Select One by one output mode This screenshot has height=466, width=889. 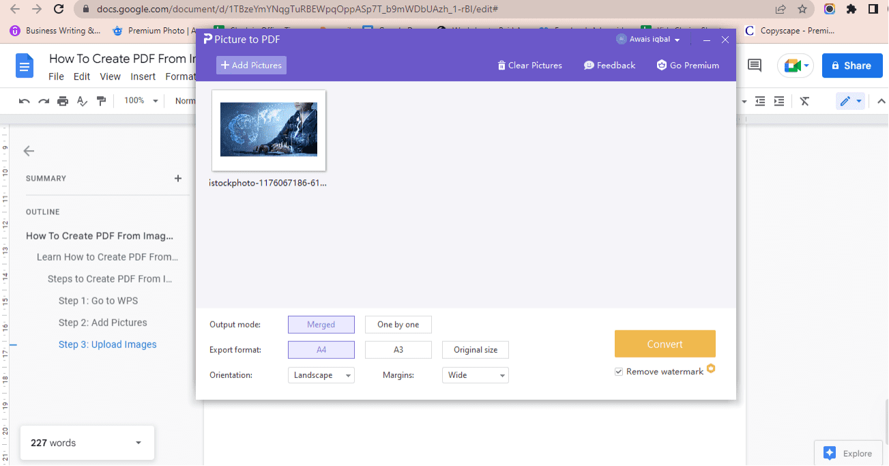pyautogui.click(x=398, y=325)
